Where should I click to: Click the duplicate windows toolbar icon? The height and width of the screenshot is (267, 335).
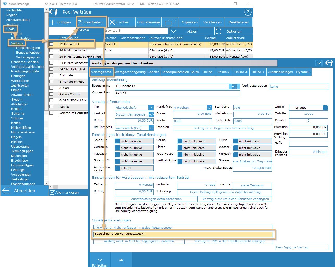[x=170, y=22]
